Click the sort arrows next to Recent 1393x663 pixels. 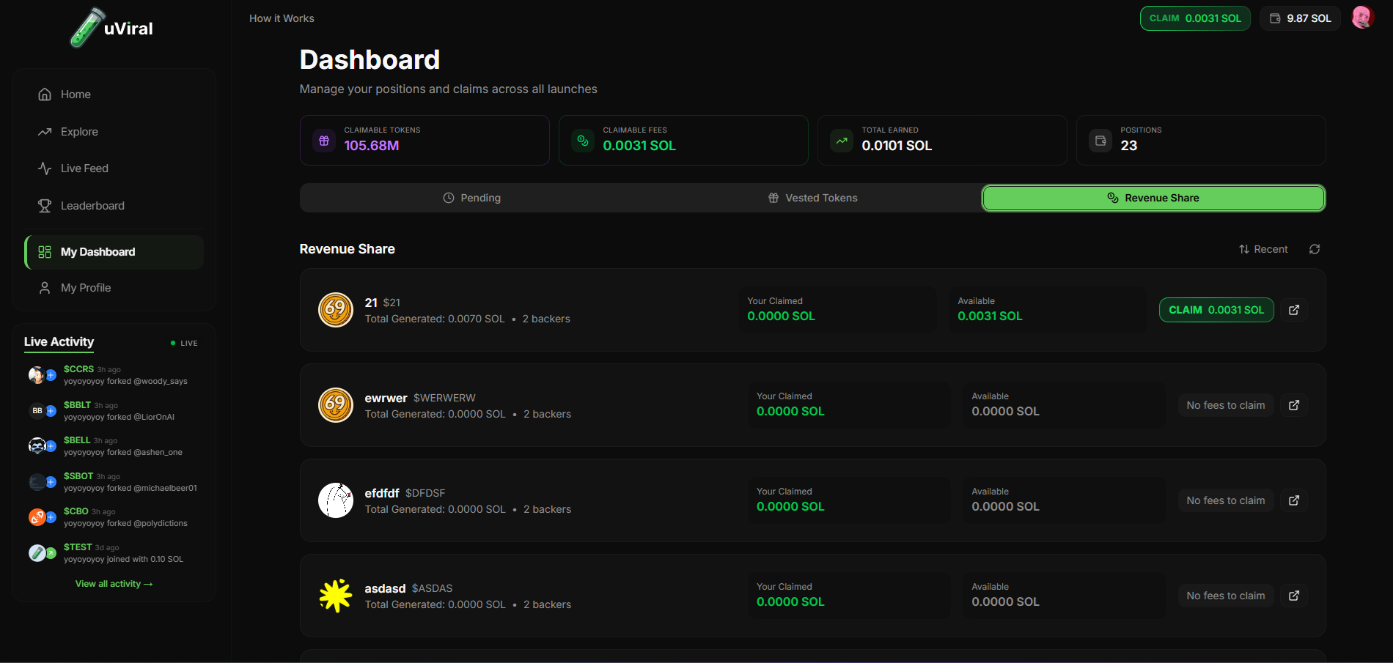1243,249
